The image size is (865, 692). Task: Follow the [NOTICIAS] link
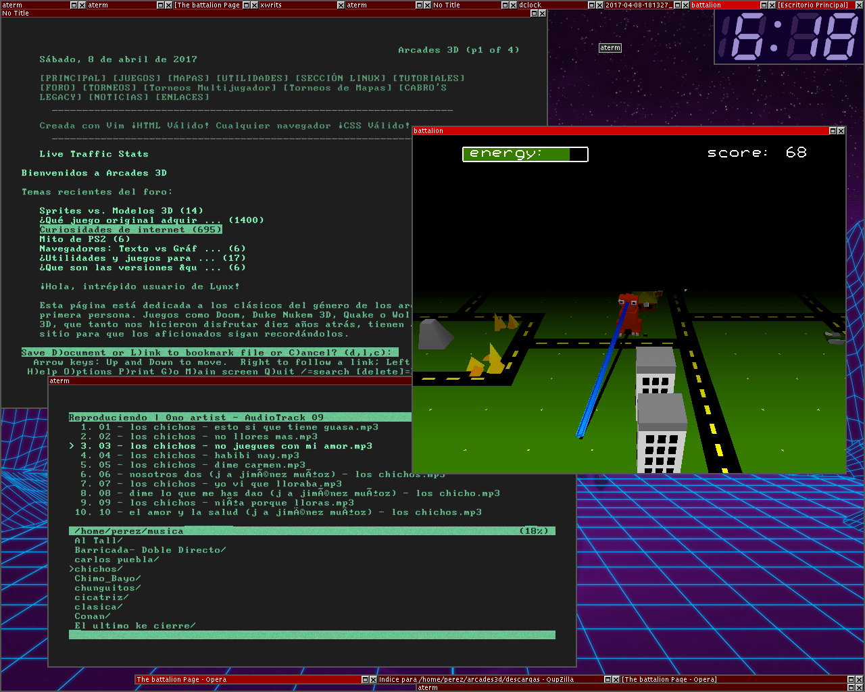click(x=119, y=97)
